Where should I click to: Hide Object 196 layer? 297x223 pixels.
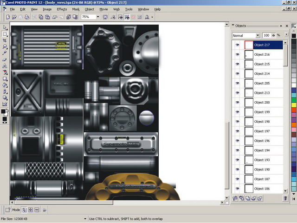pyautogui.click(x=237, y=141)
